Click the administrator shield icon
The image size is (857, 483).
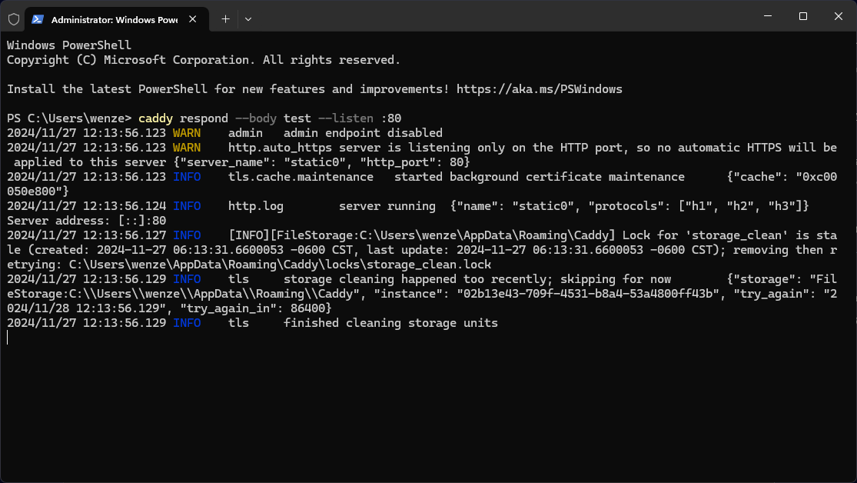click(x=14, y=18)
